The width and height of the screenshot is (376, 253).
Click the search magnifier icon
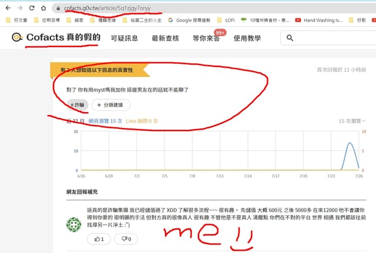pos(290,38)
